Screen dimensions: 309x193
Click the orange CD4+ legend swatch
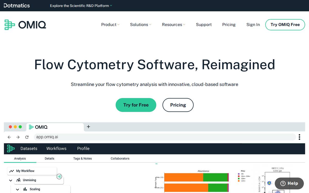[x=239, y=181]
